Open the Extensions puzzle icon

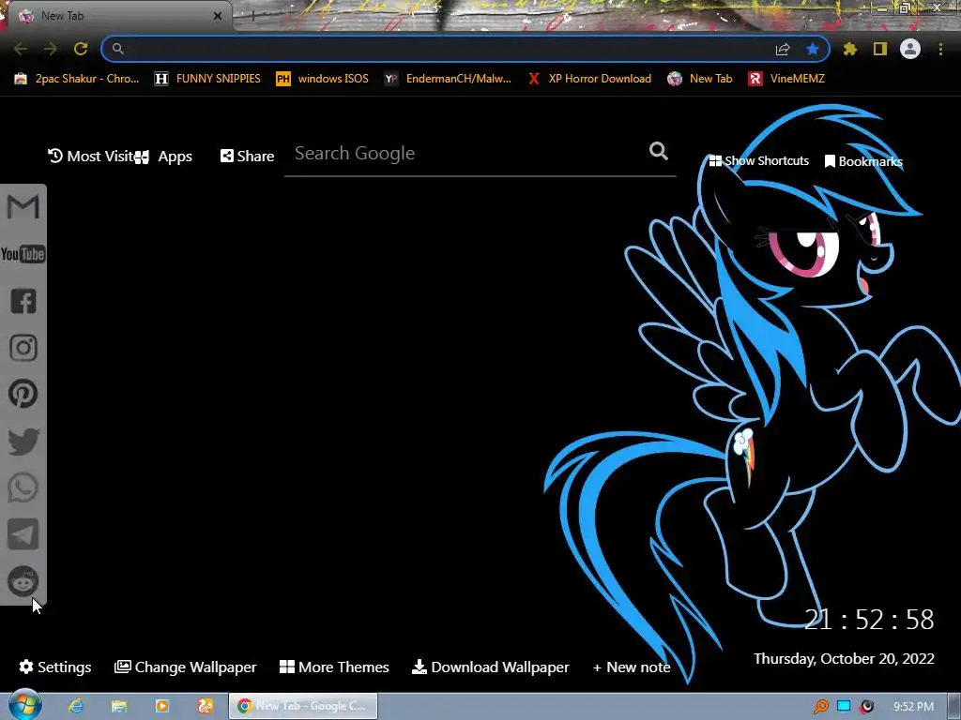coord(850,49)
